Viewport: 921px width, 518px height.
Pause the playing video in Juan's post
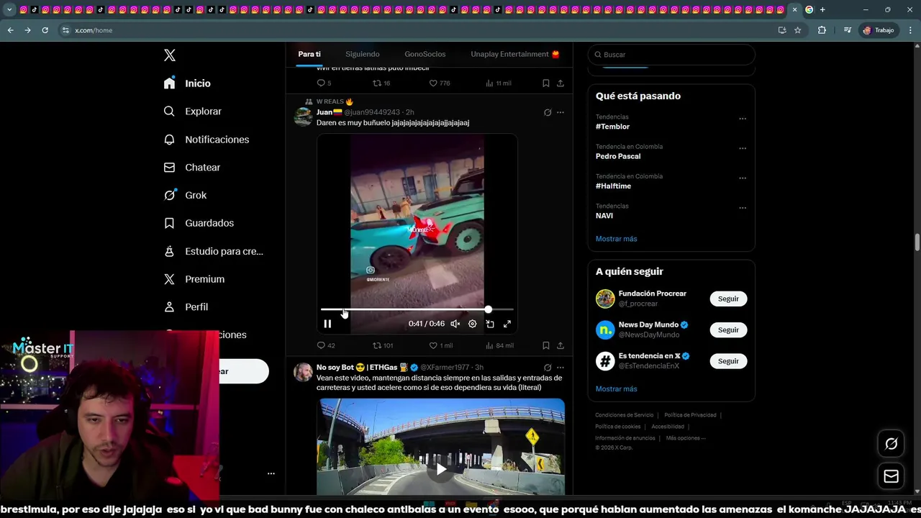click(327, 324)
